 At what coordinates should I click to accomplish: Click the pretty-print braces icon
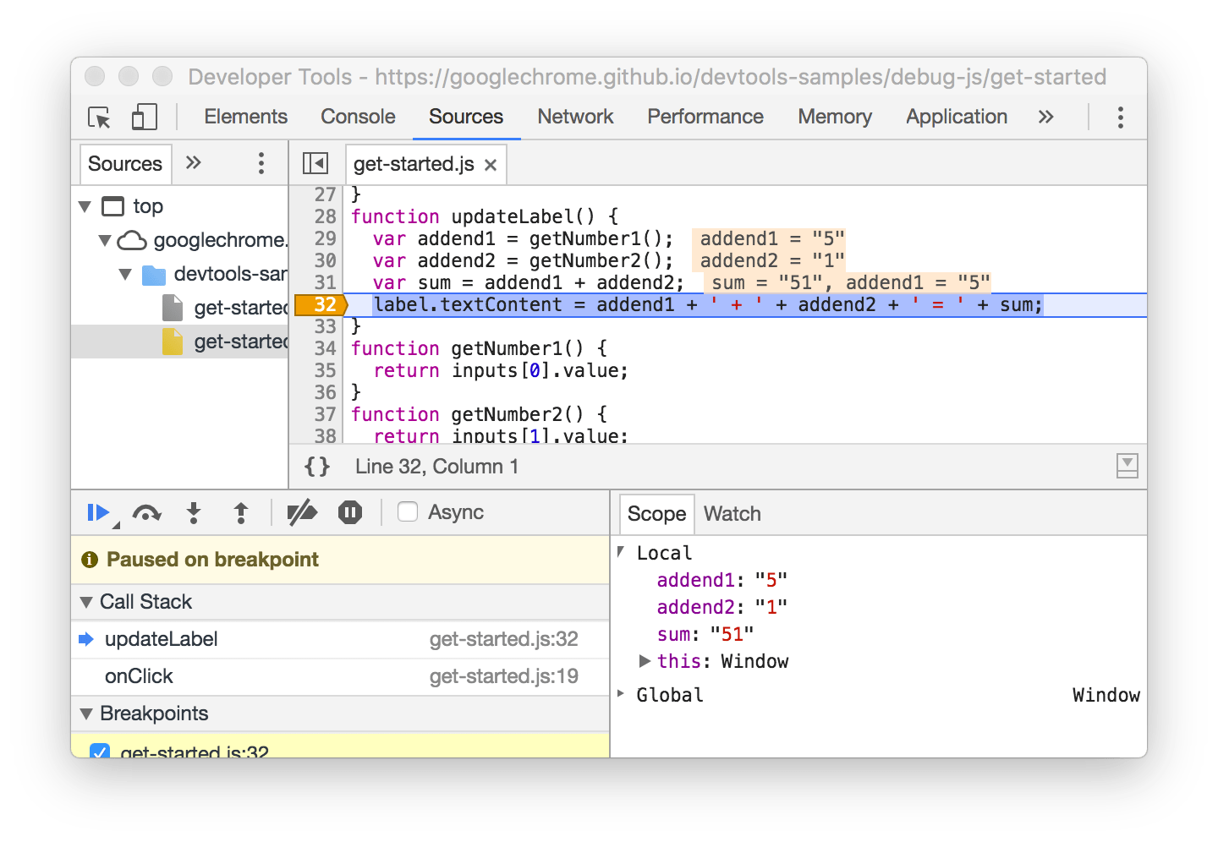click(x=316, y=466)
